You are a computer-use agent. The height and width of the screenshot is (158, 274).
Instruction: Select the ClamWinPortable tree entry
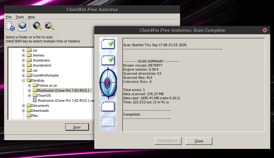pos(45,75)
